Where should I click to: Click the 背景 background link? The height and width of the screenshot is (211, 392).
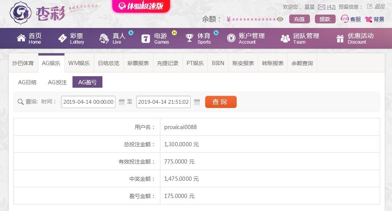tap(379, 19)
